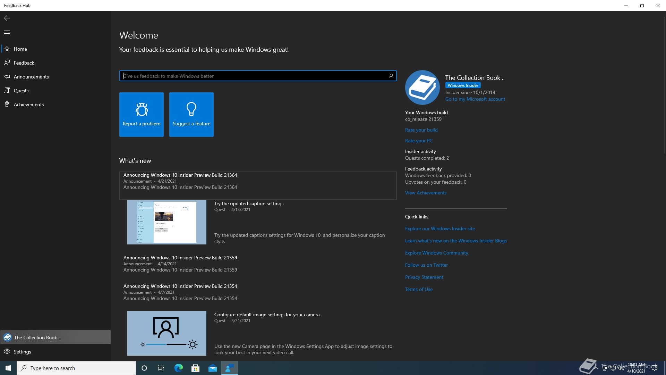The image size is (666, 375).
Task: Click the Windows Insider badge
Action: pyautogui.click(x=463, y=85)
